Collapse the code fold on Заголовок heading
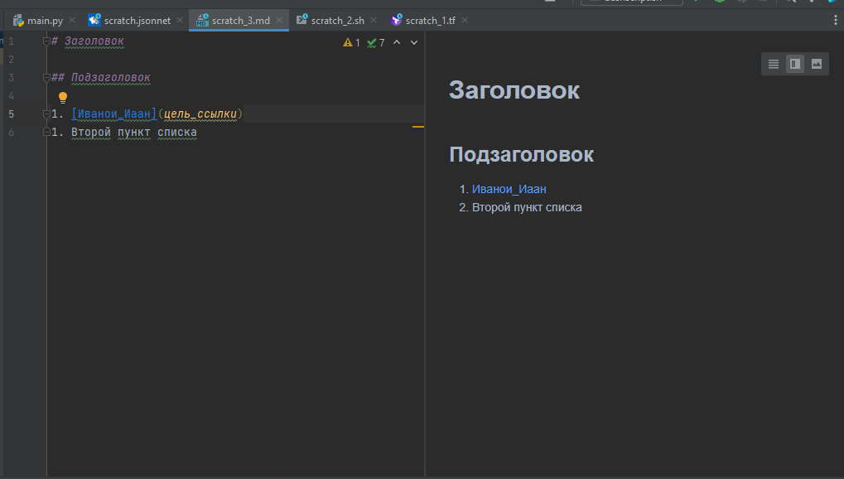The image size is (844, 479). click(x=46, y=40)
